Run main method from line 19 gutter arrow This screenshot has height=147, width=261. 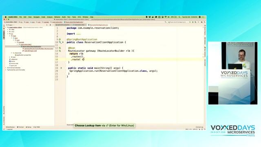coord(61,68)
